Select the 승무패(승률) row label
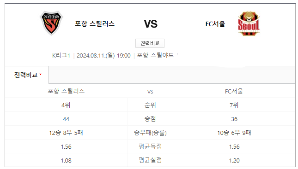Screen dimensions: 298x169 point(150,133)
